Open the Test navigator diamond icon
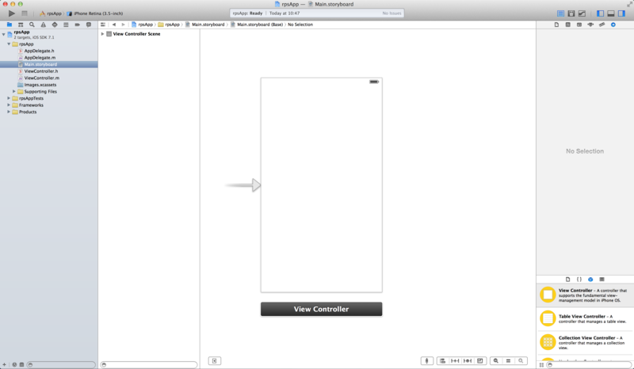This screenshot has width=634, height=369. click(x=55, y=25)
